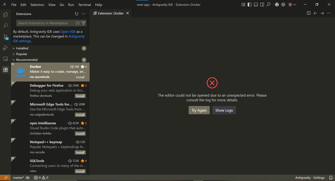This screenshot has width=335, height=181.
Task: Click the Antigravity logo in the title bar
Action: pyautogui.click(x=5, y=5)
